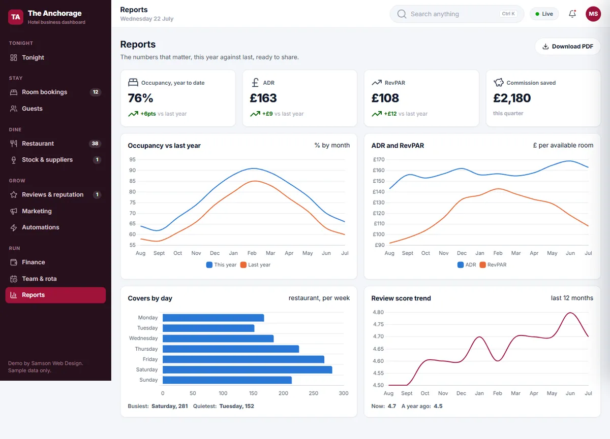Open Team & rota
This screenshot has width=610, height=439.
pyautogui.click(x=55, y=279)
